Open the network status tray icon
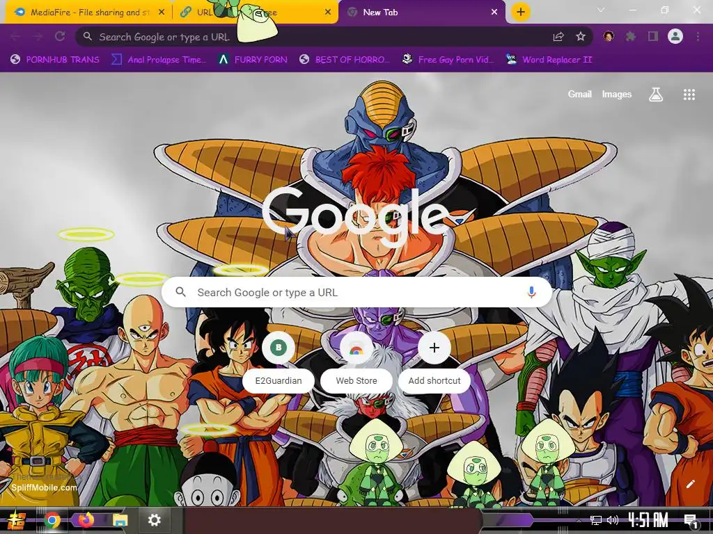713x534 pixels. point(595,520)
